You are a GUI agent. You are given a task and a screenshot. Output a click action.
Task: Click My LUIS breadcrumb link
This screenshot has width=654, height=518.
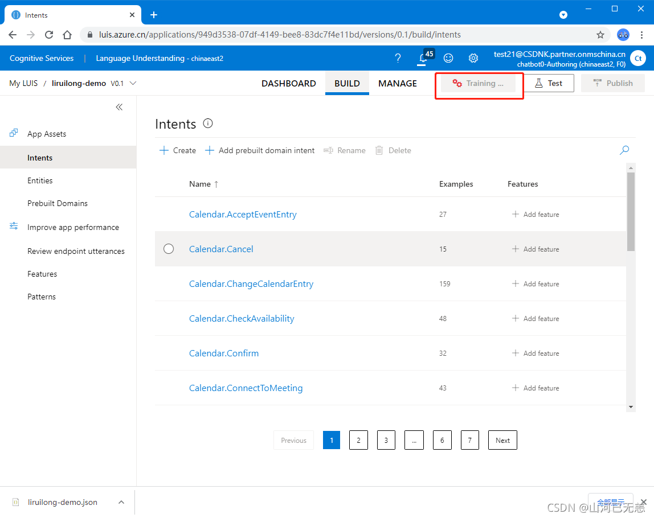pyautogui.click(x=23, y=83)
